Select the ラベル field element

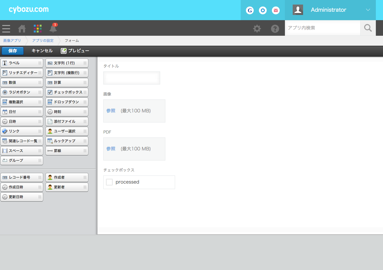[22, 63]
